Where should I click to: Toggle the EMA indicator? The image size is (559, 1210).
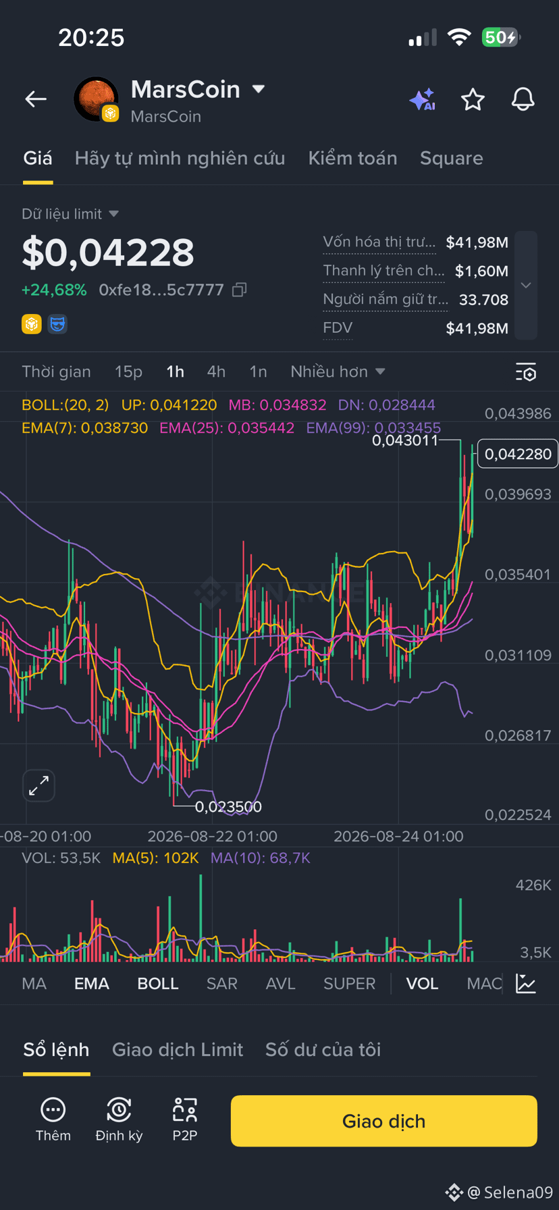click(92, 983)
